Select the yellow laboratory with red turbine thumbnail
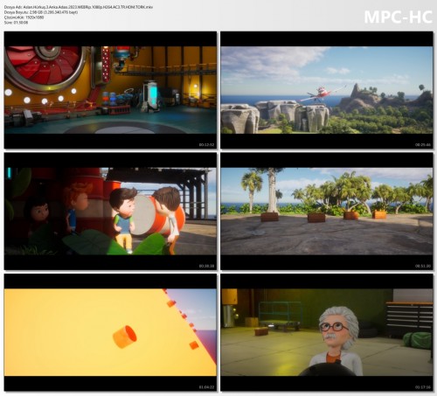Image resolution: width=437 pixels, height=396 pixels. coord(110,90)
